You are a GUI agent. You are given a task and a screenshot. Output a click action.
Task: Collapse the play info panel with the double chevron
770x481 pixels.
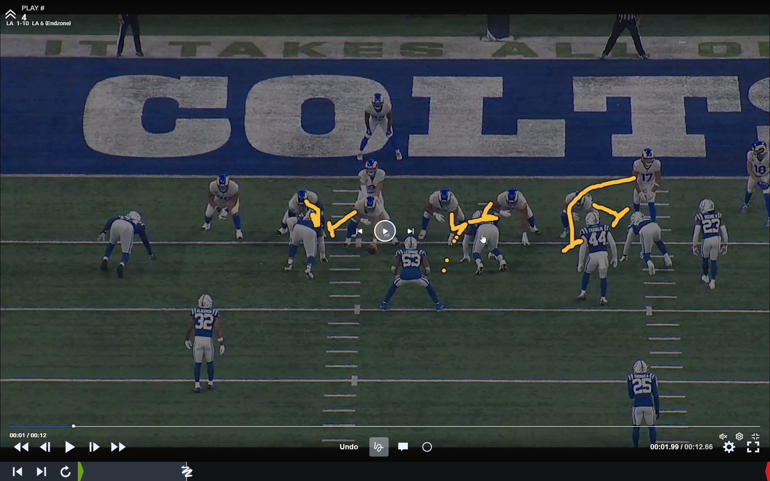pyautogui.click(x=10, y=14)
